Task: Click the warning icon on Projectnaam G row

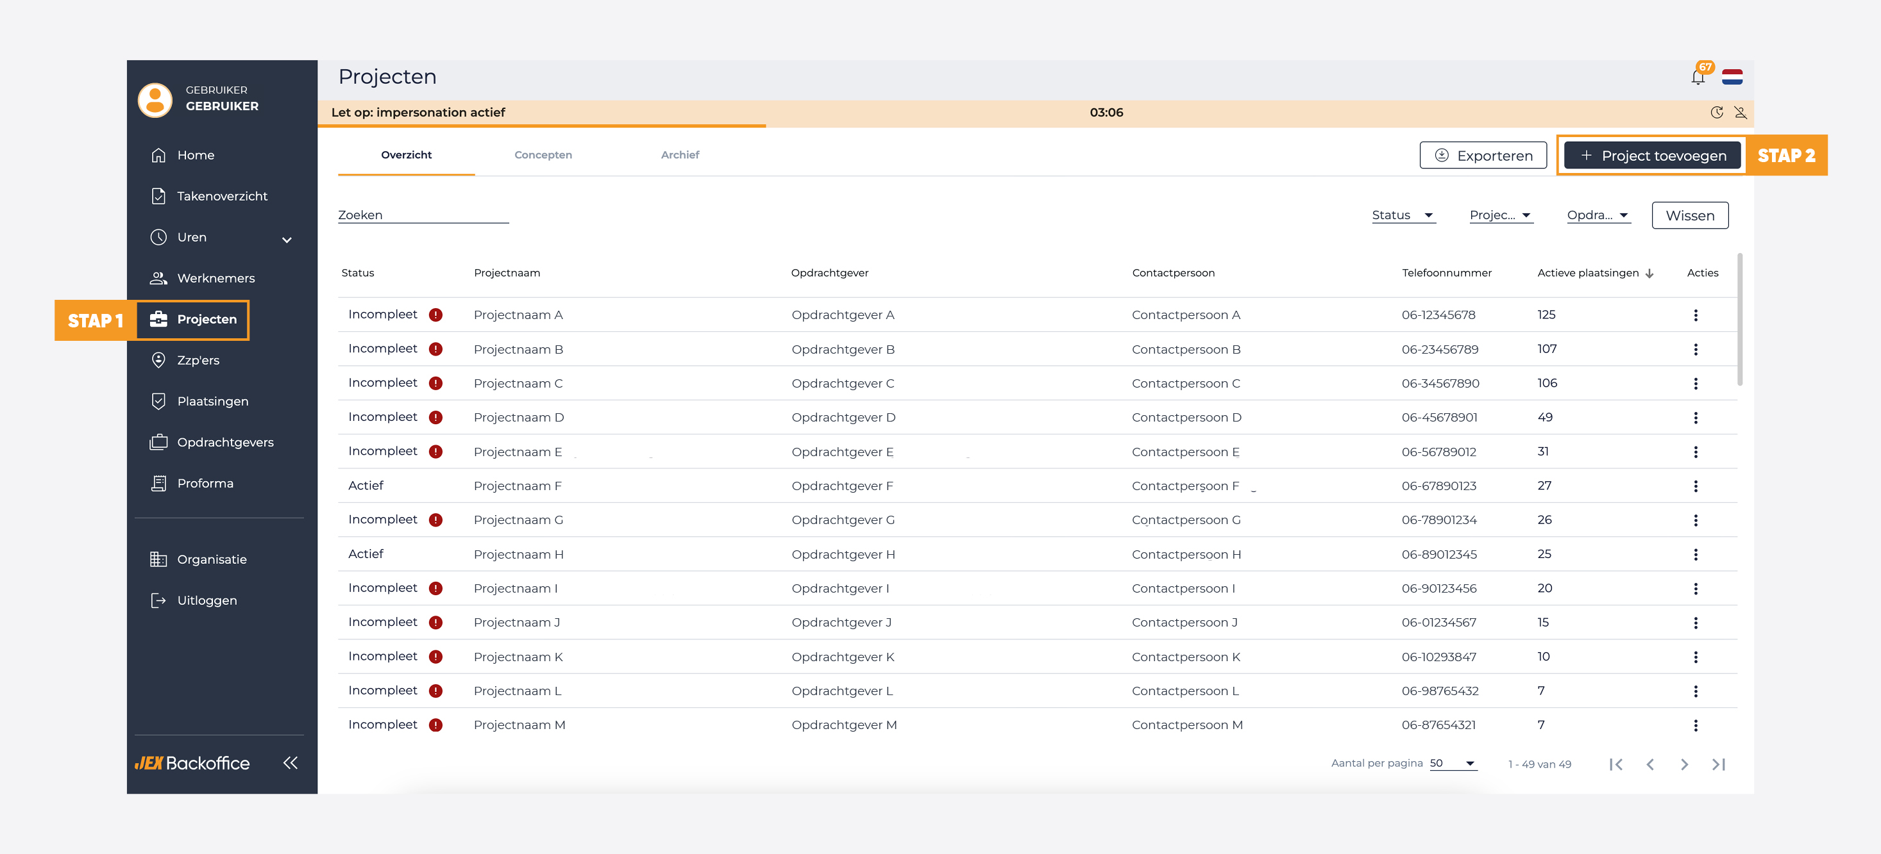Action: 436,520
